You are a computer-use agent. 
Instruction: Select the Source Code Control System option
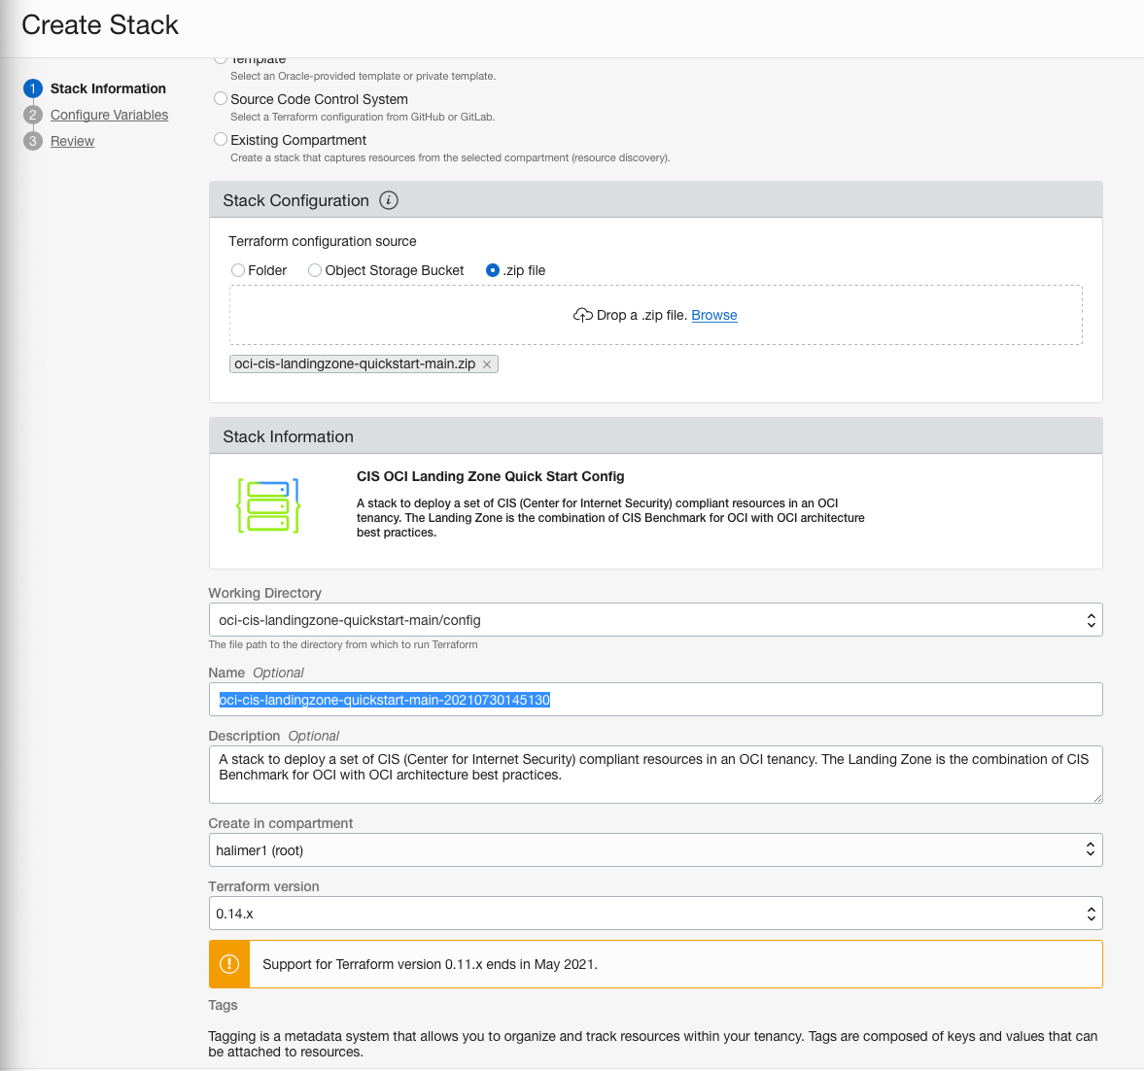pyautogui.click(x=220, y=98)
